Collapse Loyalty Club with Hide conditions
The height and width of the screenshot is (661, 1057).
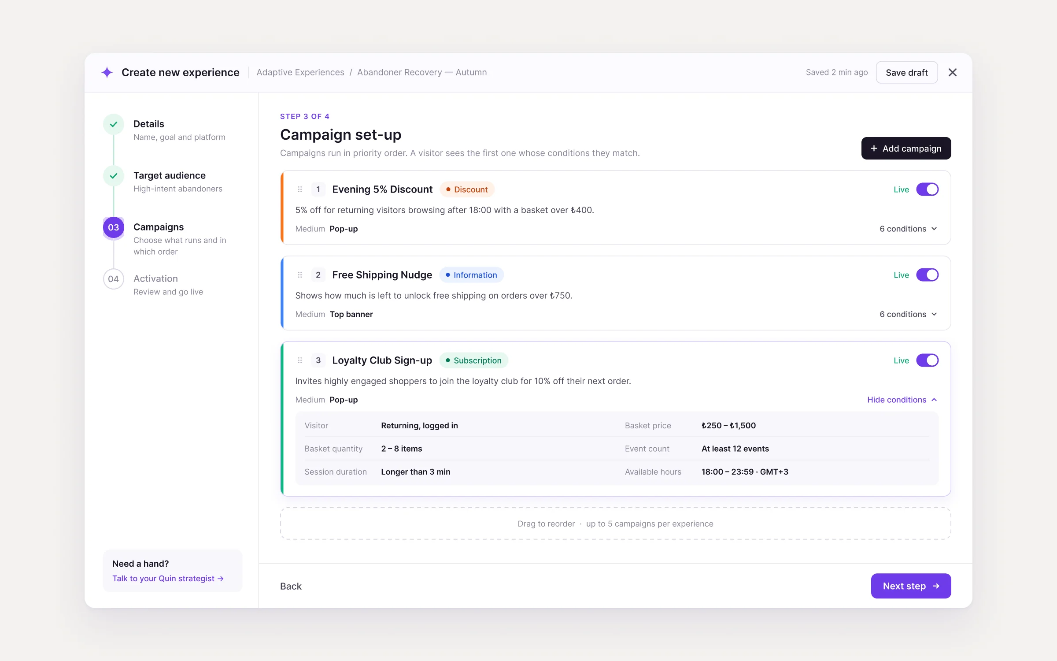tap(902, 400)
